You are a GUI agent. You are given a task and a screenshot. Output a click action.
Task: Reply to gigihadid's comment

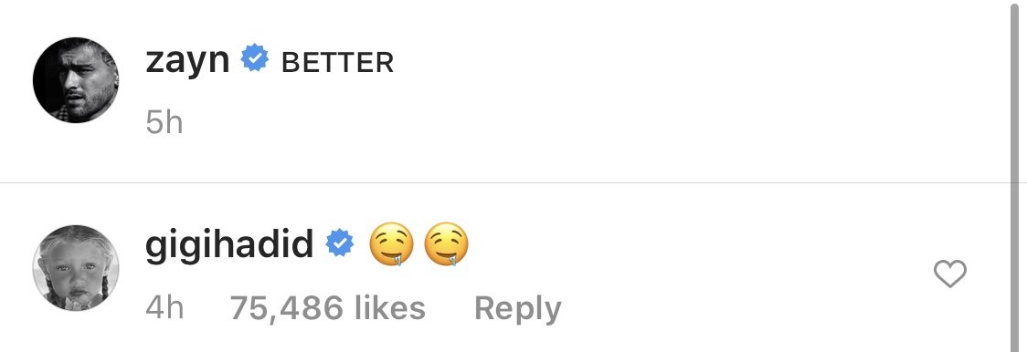(517, 309)
